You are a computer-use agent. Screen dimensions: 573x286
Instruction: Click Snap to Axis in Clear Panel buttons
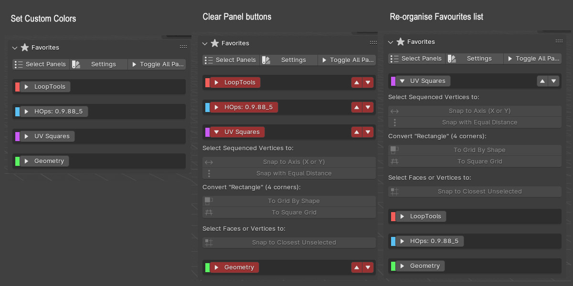click(289, 162)
